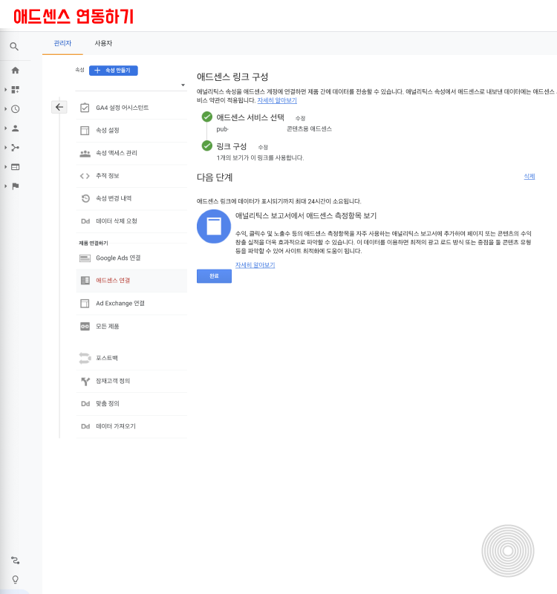The width and height of the screenshot is (557, 594).
Task: Click the 모든 제품 link icon
Action: 85,327
